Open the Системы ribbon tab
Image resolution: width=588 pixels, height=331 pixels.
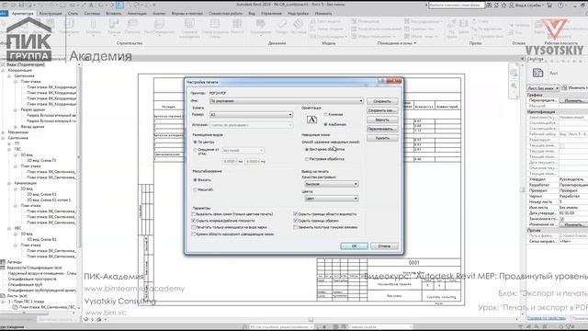92,14
